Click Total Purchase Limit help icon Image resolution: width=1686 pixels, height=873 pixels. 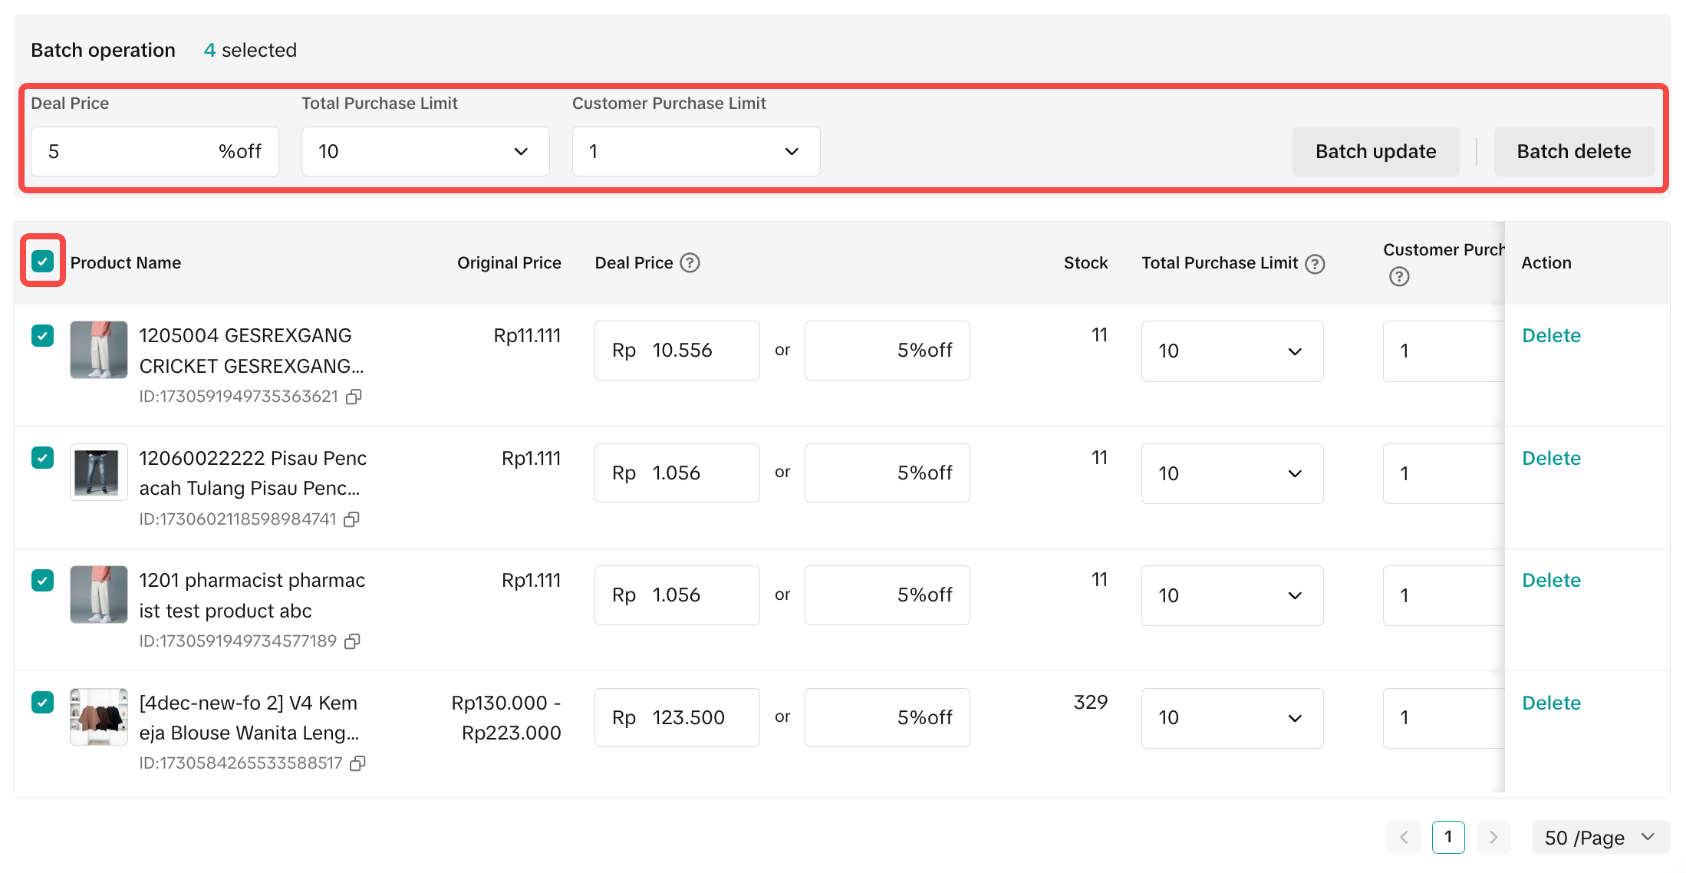[1316, 264]
